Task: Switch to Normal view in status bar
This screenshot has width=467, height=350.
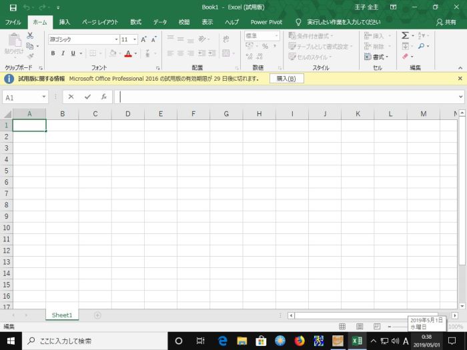Action: tap(342, 326)
